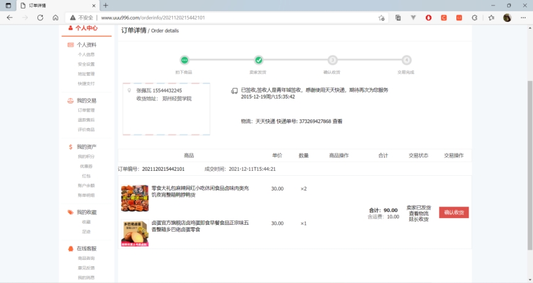Image resolution: width=533 pixels, height=283 pixels.
Task: Open a new browser tab
Action: click(105, 6)
